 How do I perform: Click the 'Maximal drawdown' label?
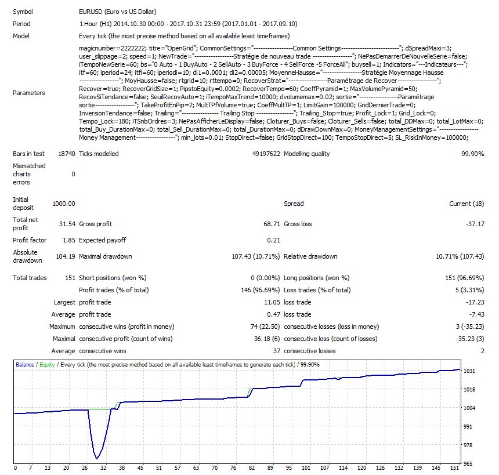[x=106, y=256]
